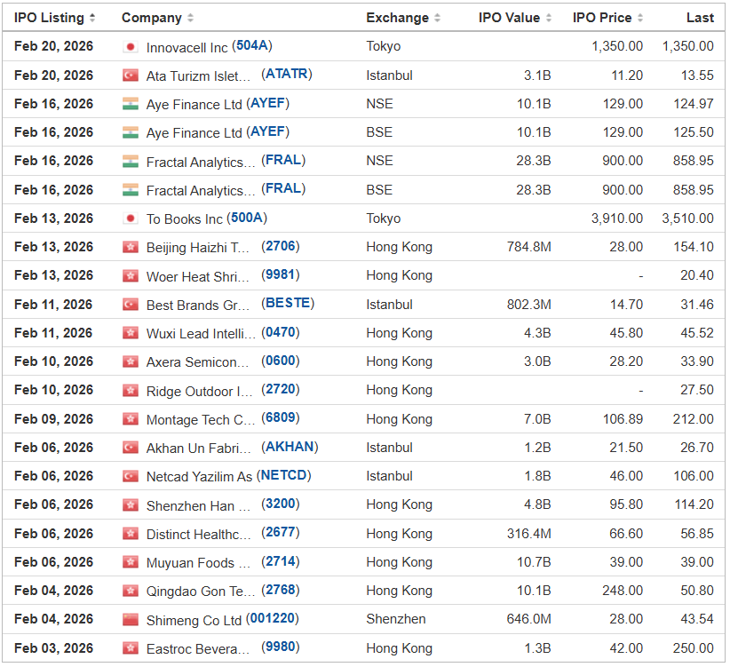
Task: Click Japan flag icon beside To Books Inc
Action: (131, 218)
